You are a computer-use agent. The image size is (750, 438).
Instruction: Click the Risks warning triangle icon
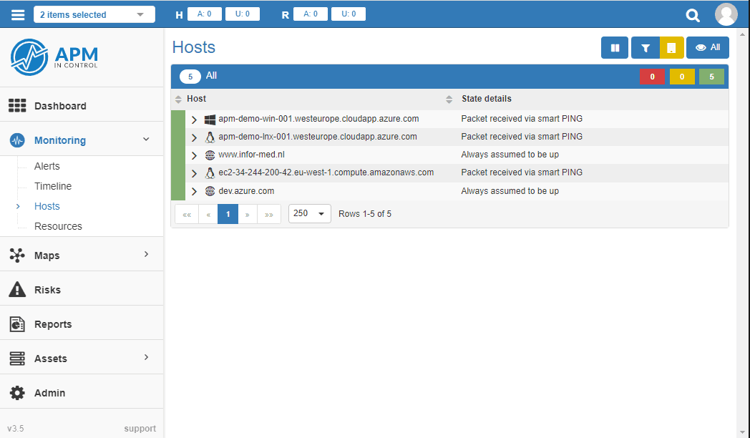pos(17,289)
